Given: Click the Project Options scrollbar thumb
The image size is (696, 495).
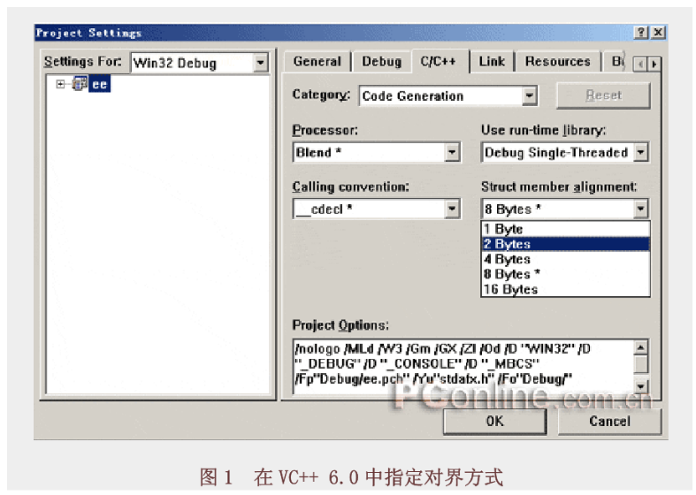Looking at the screenshot, I should pos(640,365).
